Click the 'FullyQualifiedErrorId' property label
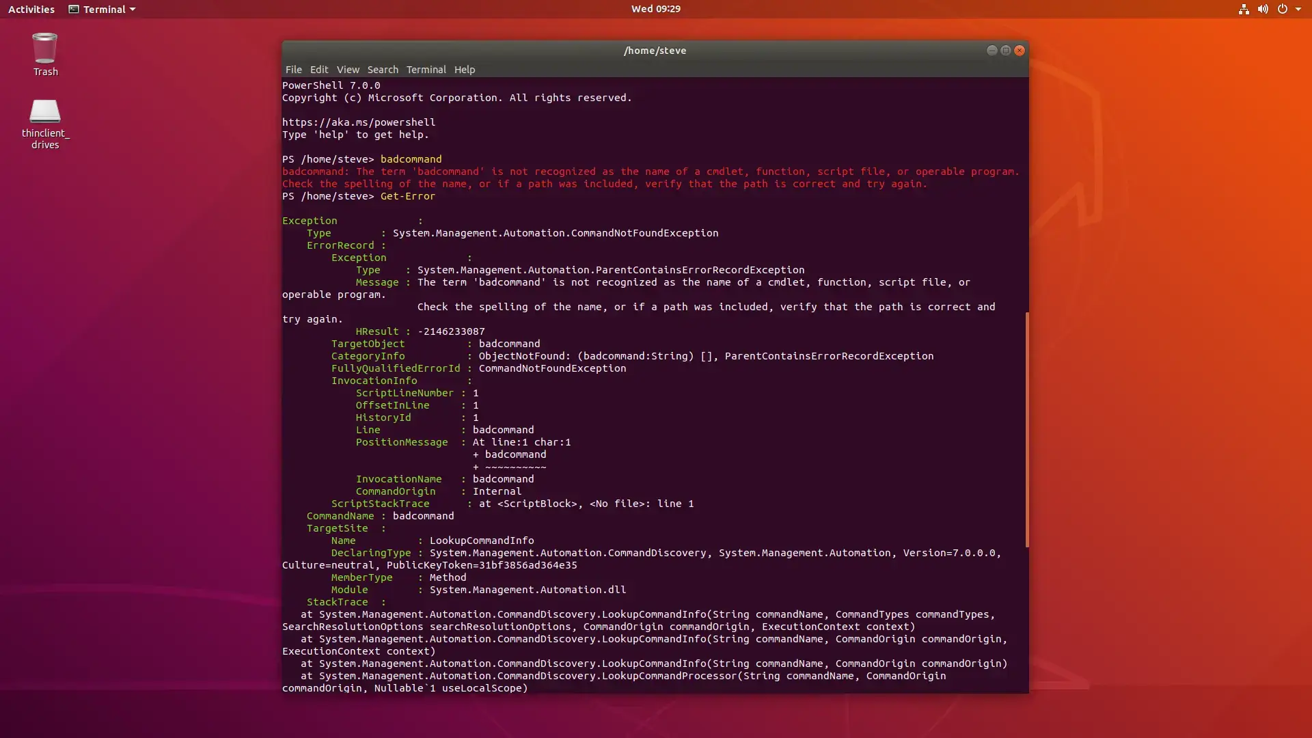 396,368
